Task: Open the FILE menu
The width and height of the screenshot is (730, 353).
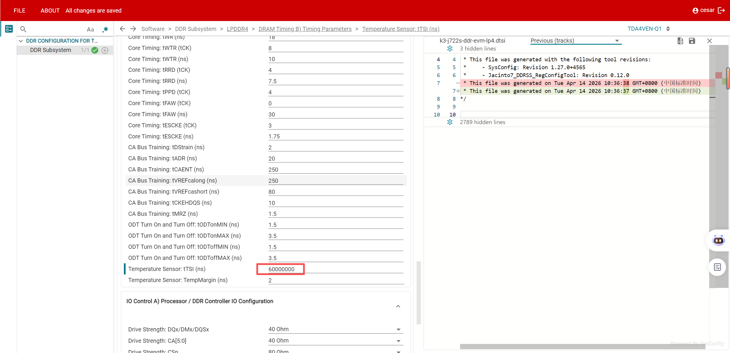Action: pyautogui.click(x=20, y=11)
